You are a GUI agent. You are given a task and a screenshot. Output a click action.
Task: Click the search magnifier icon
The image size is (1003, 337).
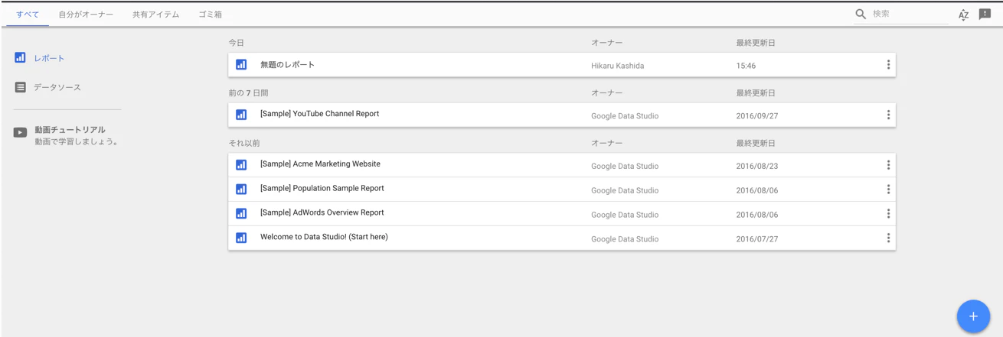click(x=861, y=14)
